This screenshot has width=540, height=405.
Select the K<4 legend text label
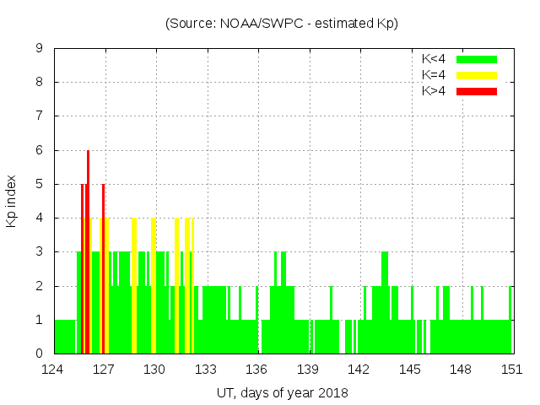coord(435,59)
